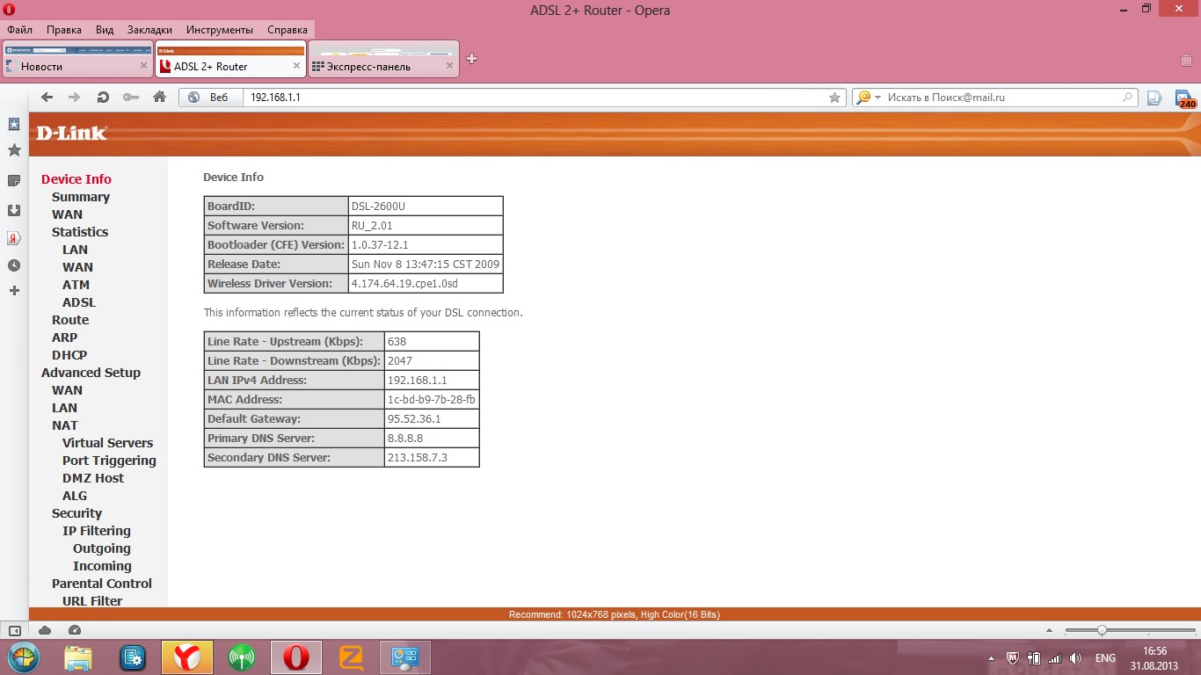Close the Экспресс-панель tab
The width and height of the screenshot is (1201, 675).
pyautogui.click(x=449, y=66)
